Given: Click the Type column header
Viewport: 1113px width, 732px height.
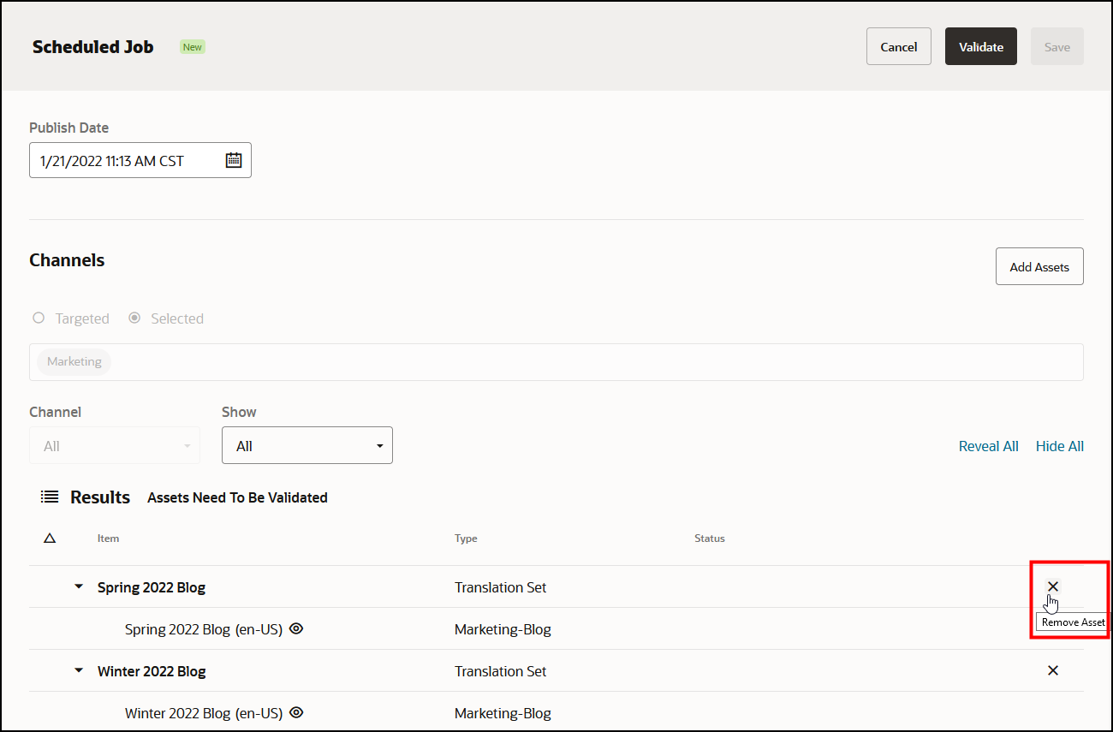Looking at the screenshot, I should 466,539.
